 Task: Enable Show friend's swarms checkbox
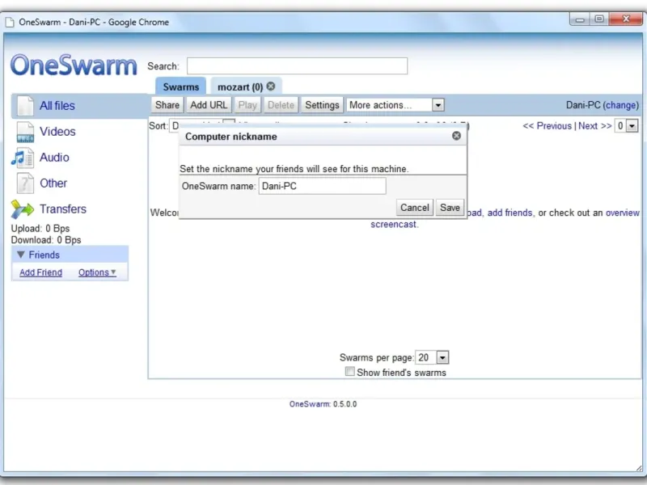click(x=349, y=371)
